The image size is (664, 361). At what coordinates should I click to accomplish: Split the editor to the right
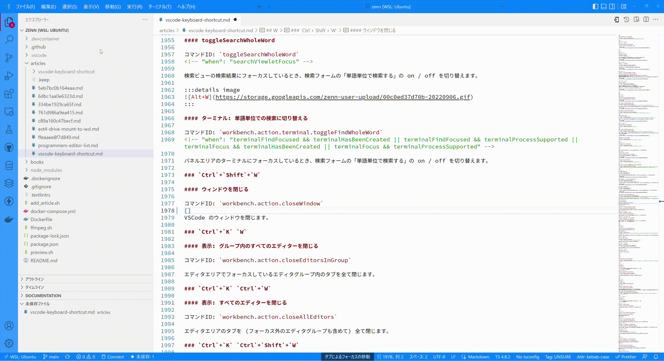coord(646,20)
